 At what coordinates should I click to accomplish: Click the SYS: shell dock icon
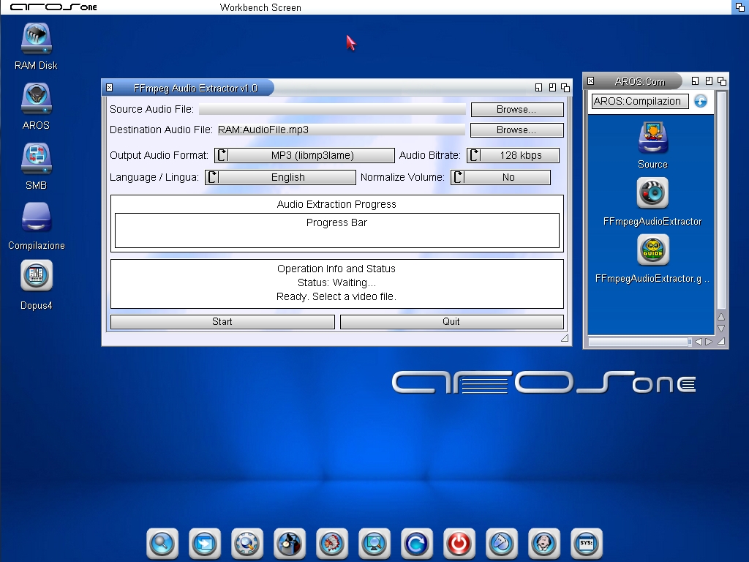pos(587,544)
